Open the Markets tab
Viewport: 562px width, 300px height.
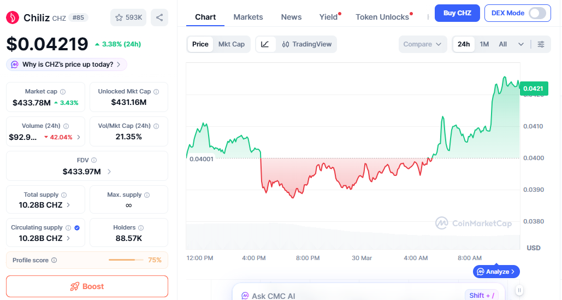[x=248, y=17]
